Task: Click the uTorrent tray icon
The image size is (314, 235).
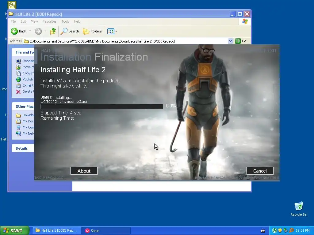Action: [274, 230]
